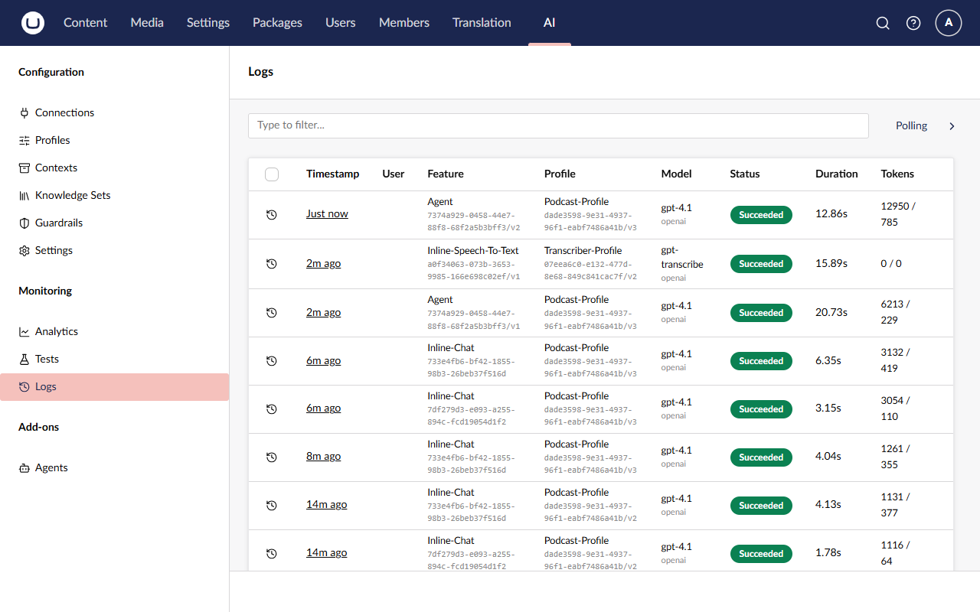Switch to the Translation section tab

482,23
